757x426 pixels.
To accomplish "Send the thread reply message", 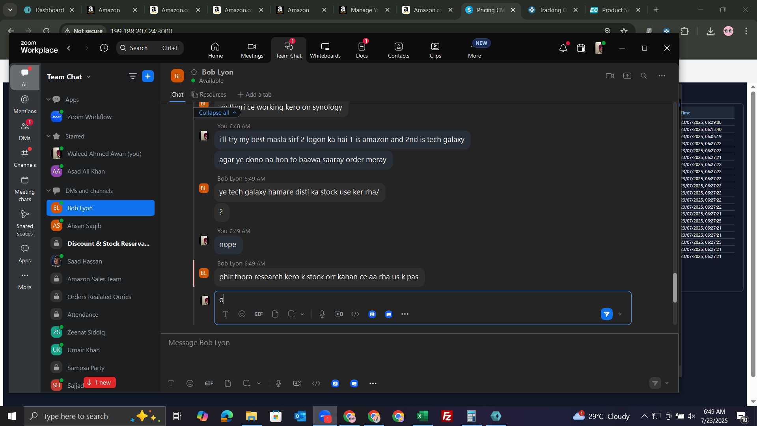I will 606,314.
